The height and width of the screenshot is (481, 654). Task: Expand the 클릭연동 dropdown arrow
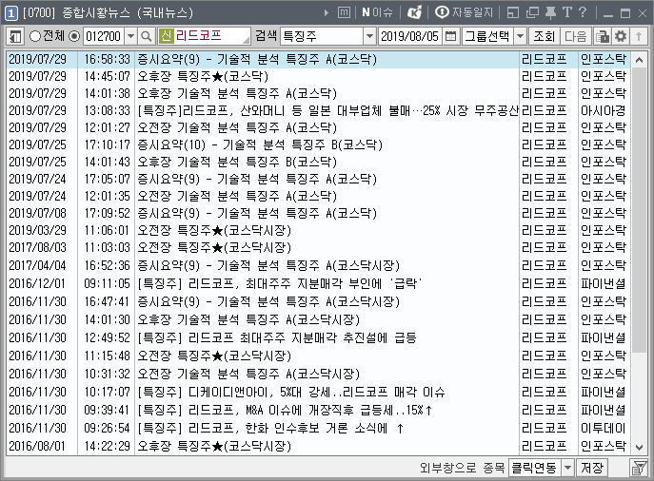(567, 468)
